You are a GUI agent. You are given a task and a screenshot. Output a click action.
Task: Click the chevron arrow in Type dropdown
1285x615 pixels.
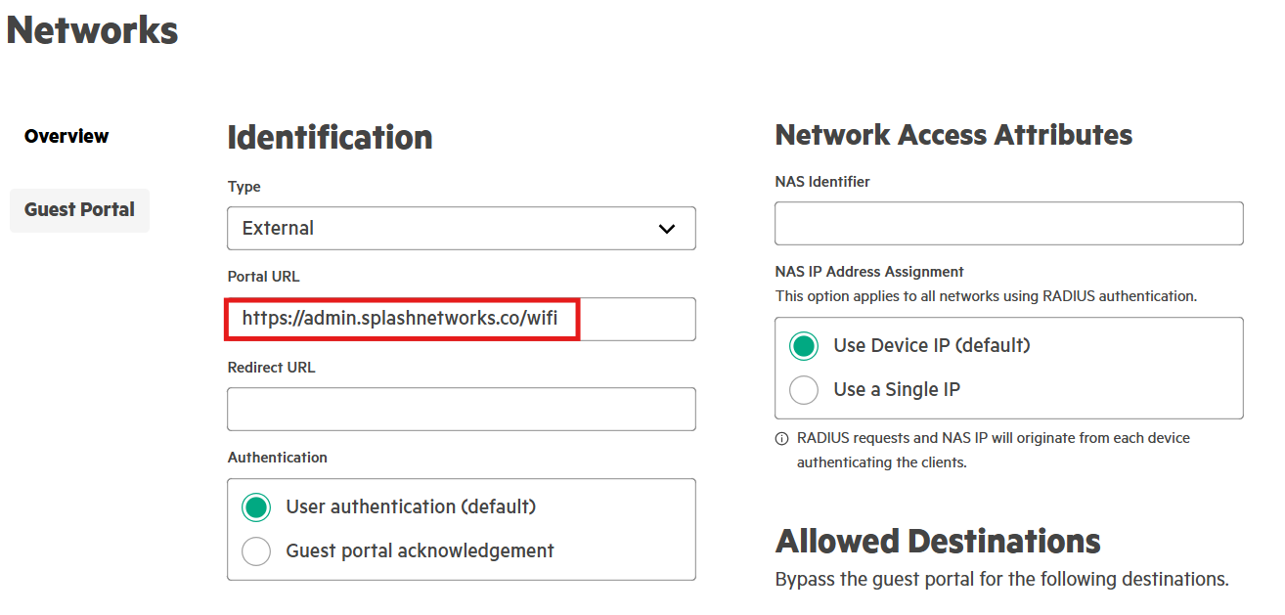[x=667, y=229]
